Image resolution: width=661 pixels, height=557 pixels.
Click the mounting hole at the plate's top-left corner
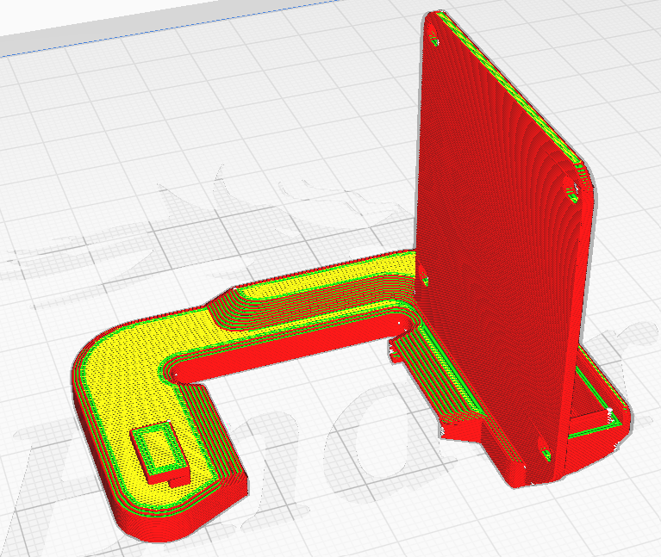coord(433,36)
